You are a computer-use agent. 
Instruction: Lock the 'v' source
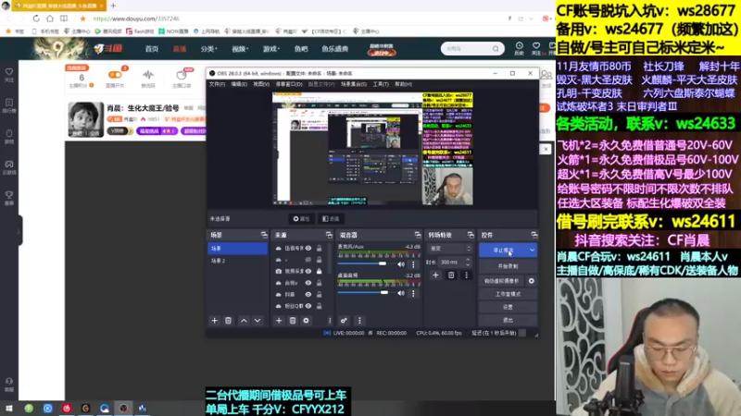tap(319, 260)
